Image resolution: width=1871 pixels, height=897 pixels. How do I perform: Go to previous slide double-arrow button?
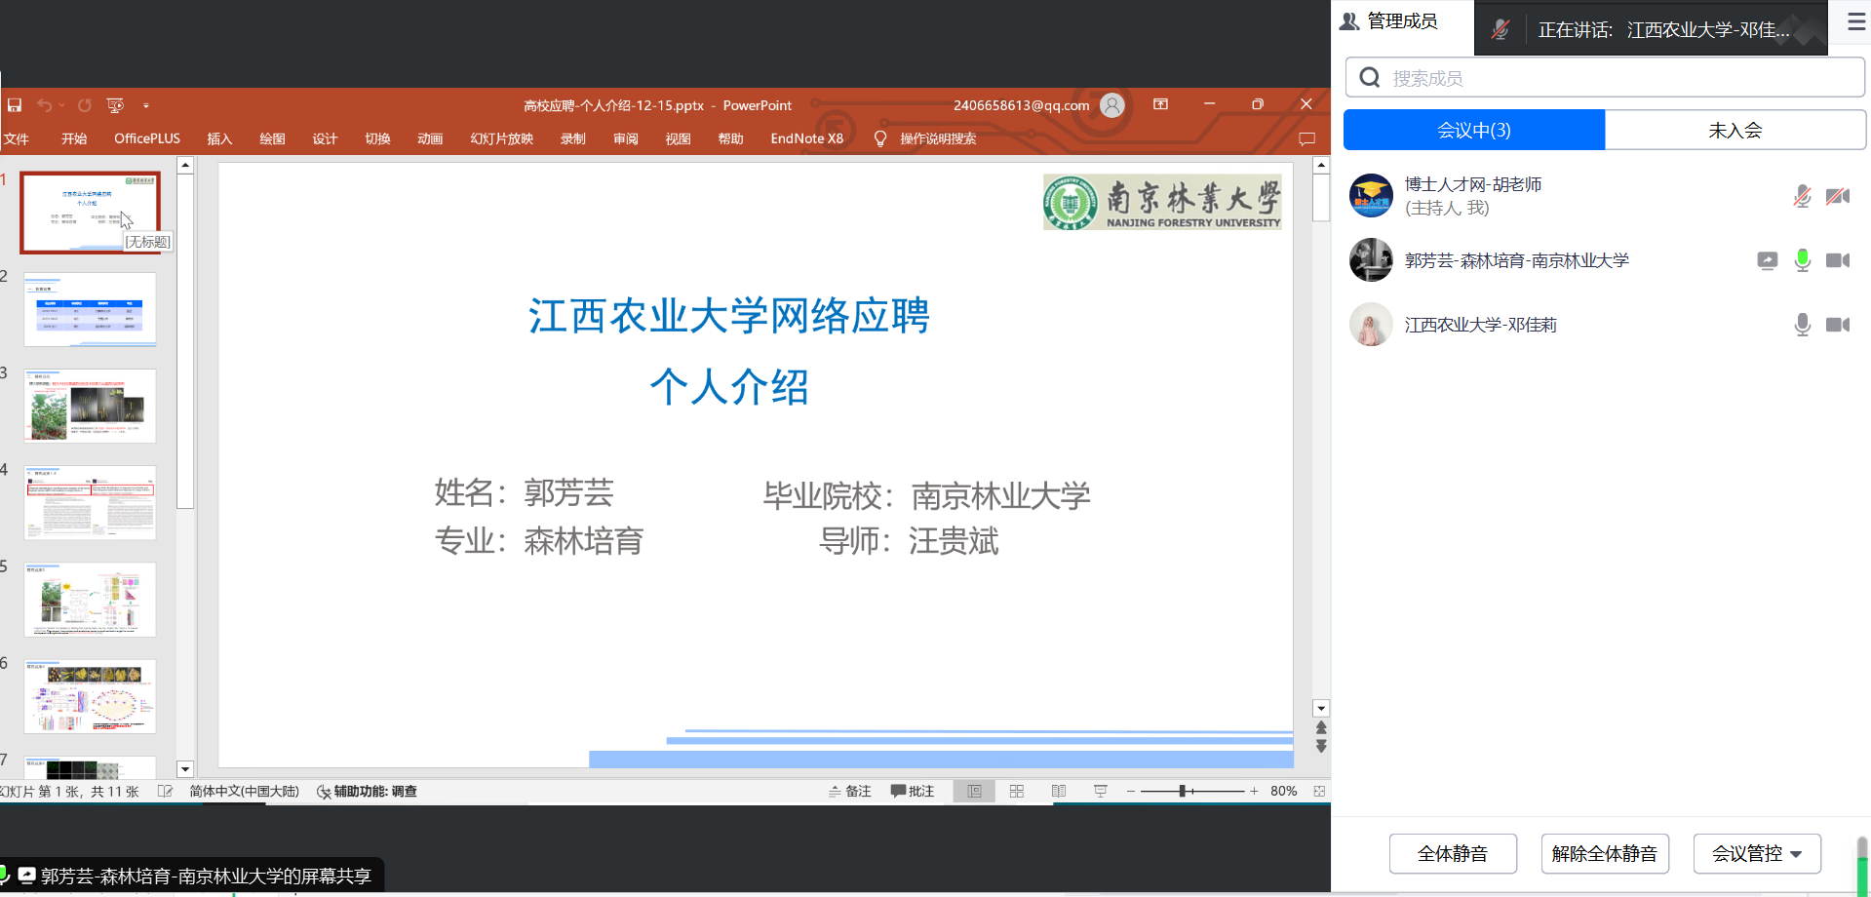tap(1321, 727)
